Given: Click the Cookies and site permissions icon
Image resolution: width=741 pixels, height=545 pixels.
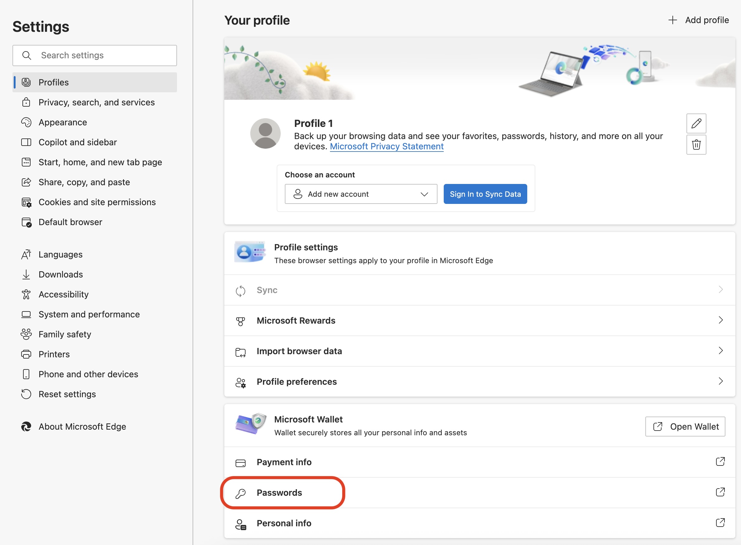Looking at the screenshot, I should coord(26,202).
